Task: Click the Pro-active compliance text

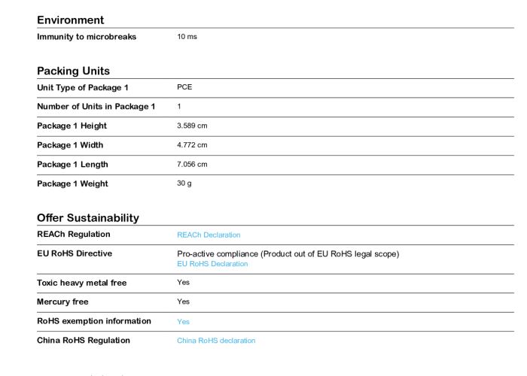Action: (288, 254)
